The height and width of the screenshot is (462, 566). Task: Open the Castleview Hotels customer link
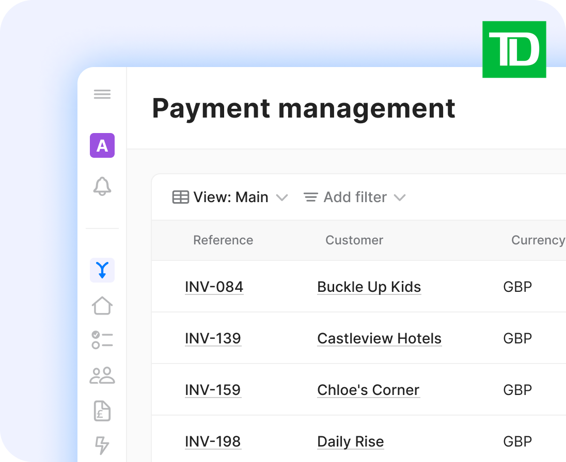(x=379, y=338)
